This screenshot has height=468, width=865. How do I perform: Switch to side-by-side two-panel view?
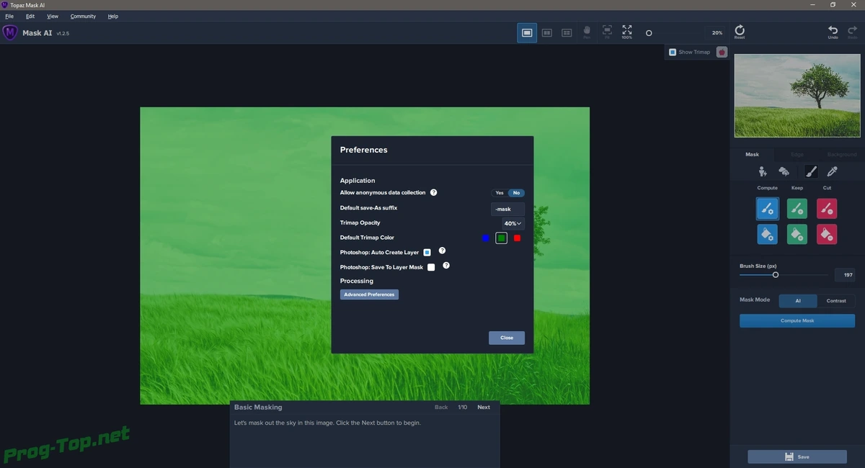[x=547, y=33]
